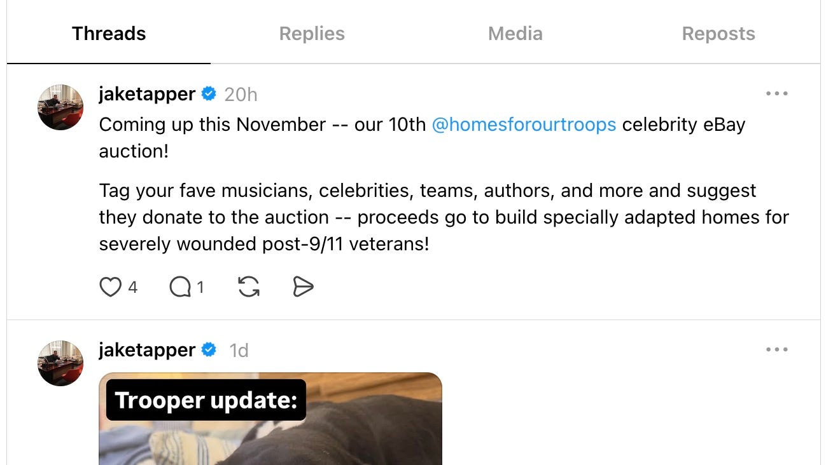Open more options on the 1d post
The width and height of the screenshot is (826, 465).
click(777, 350)
